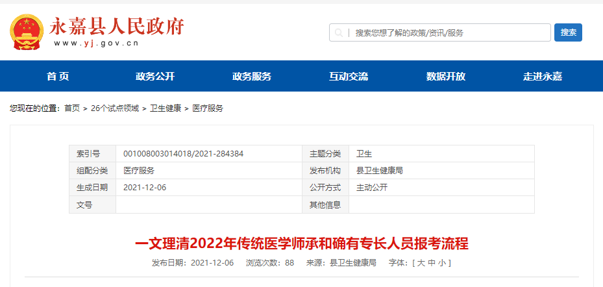This screenshot has width=603, height=287.
Task: Click the 永嘉县人民政府 site title
Action: click(x=117, y=26)
